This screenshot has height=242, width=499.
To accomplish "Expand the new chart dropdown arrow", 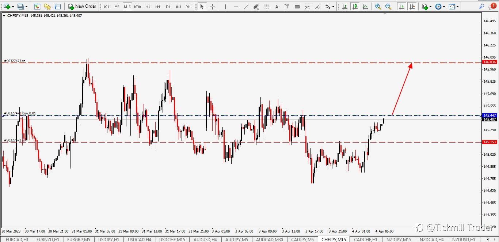I will tap(13, 7).
